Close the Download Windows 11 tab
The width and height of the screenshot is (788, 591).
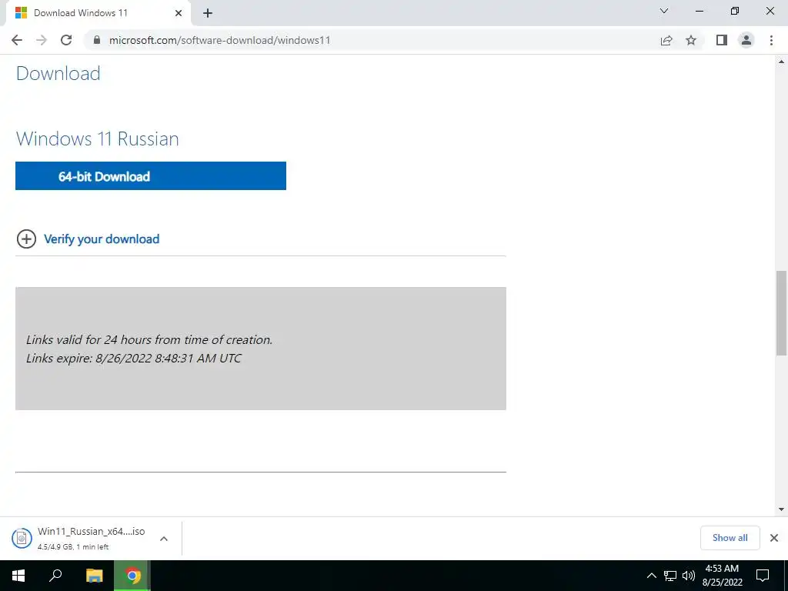(179, 13)
